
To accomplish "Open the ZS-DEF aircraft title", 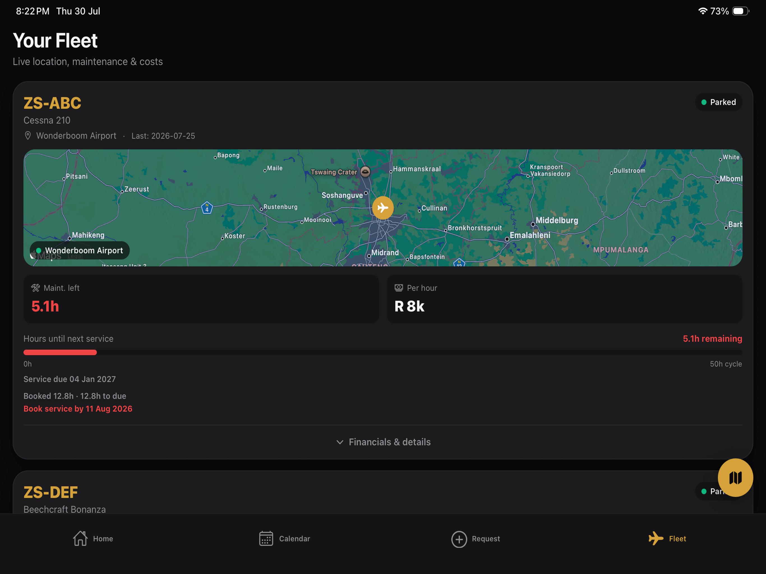I will (x=50, y=492).
